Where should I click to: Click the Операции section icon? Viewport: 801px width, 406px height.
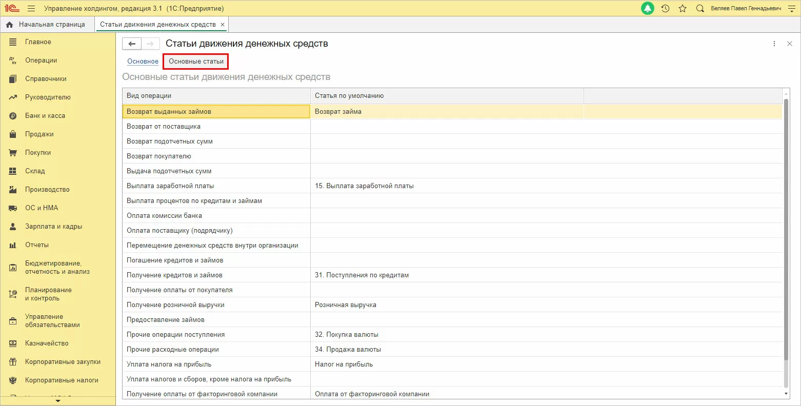point(13,60)
